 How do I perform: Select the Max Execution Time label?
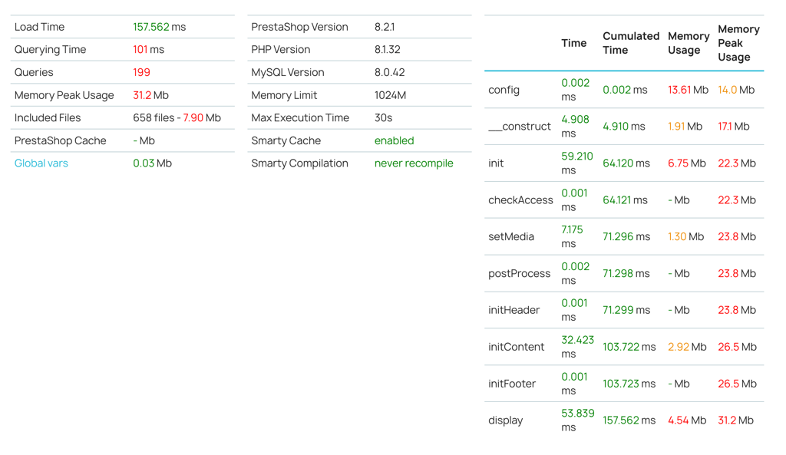click(x=299, y=118)
